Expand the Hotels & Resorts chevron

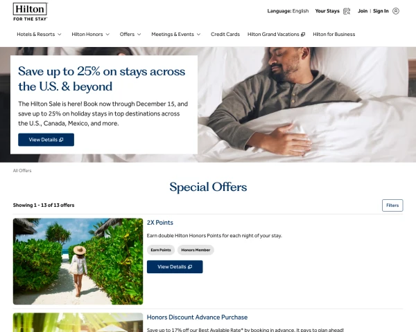pos(60,35)
